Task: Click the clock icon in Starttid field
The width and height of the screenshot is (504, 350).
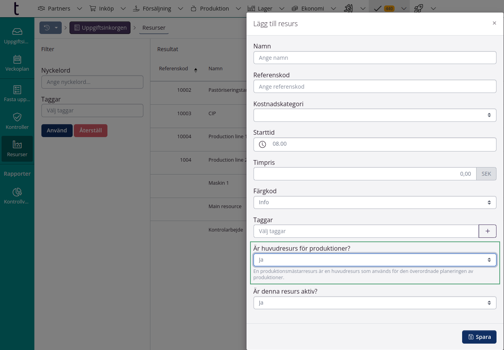Action: coord(263,144)
